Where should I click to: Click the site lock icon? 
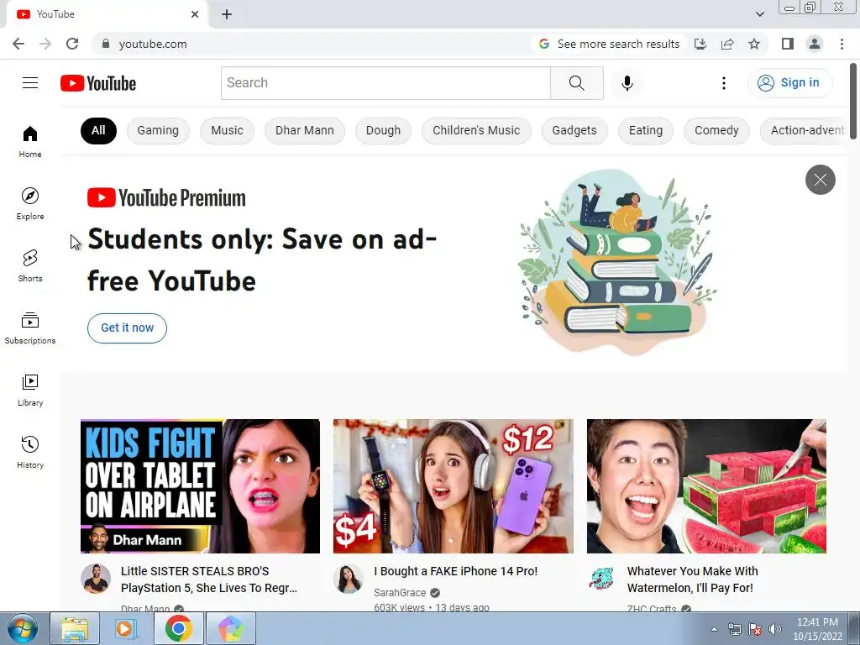coord(106,44)
